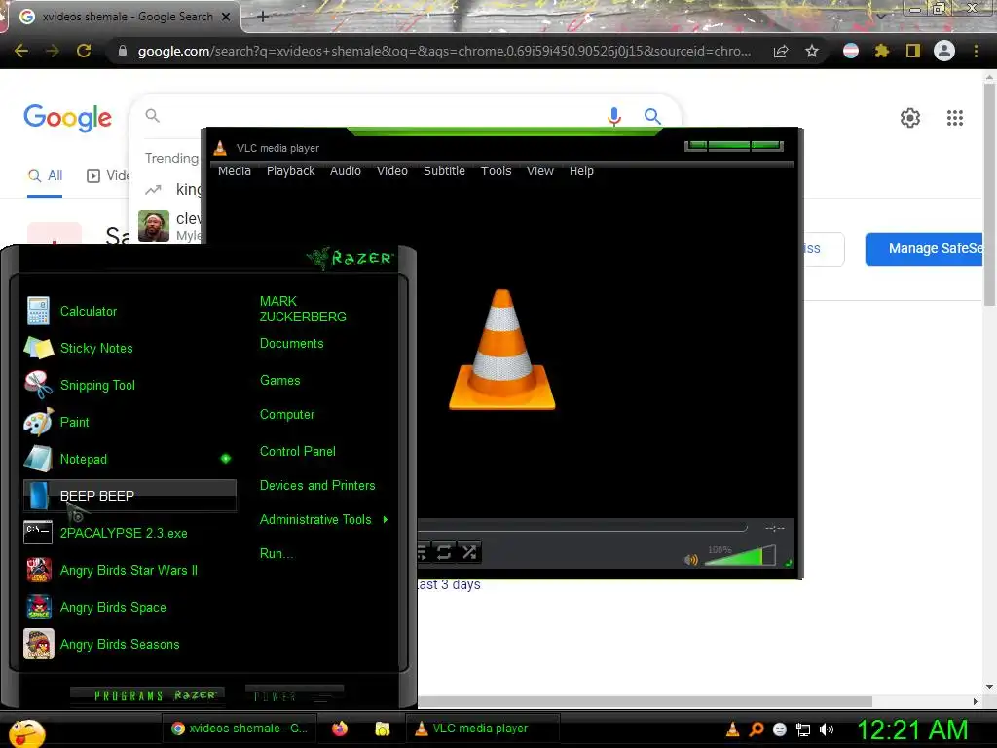Mute VLC using the speaker icon

(690, 560)
